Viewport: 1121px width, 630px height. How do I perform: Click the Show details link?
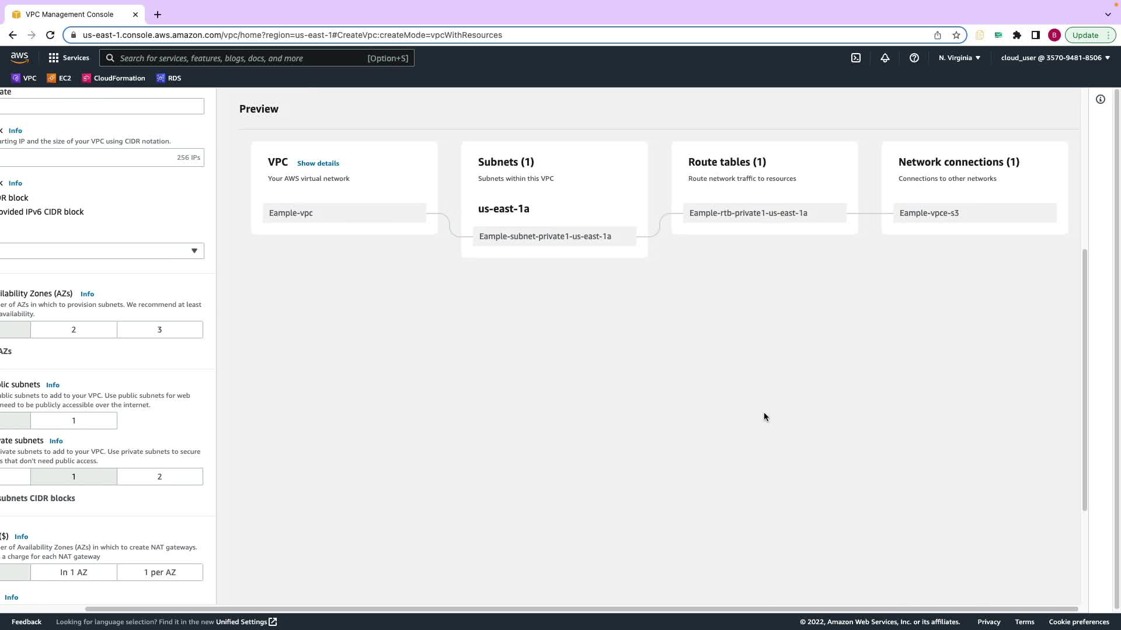click(x=318, y=163)
